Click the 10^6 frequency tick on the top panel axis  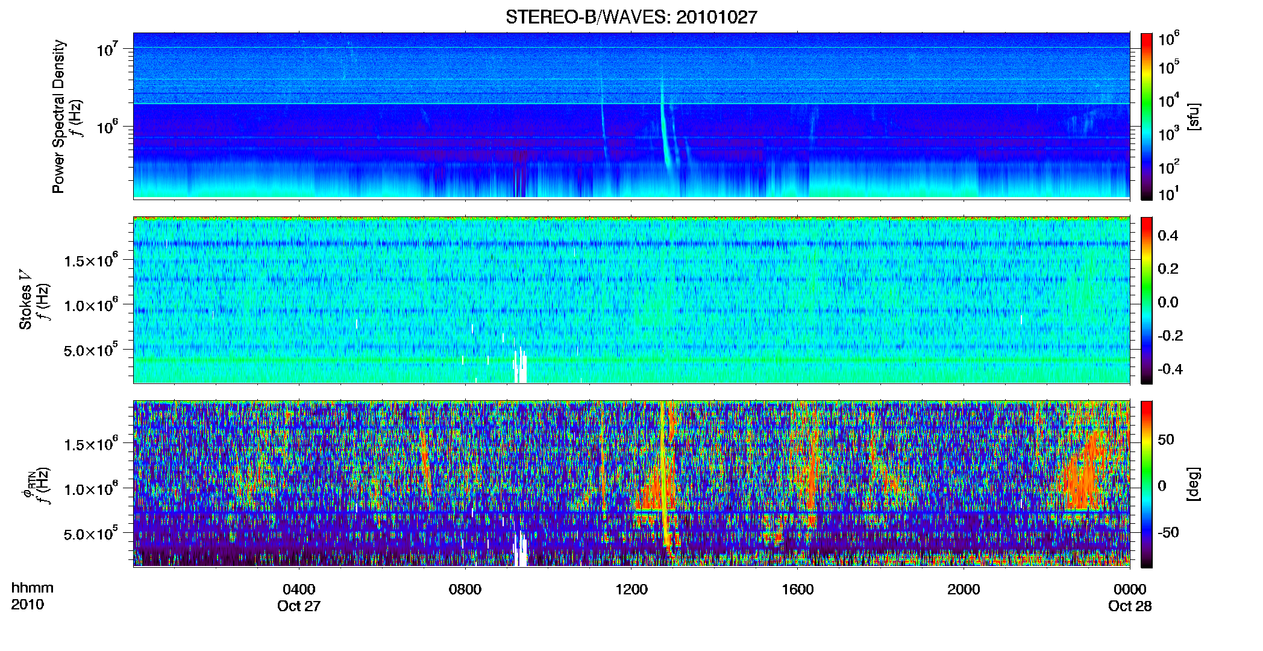click(x=107, y=127)
